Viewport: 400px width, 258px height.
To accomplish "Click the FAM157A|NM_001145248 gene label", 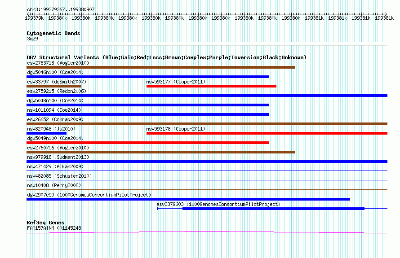I will [x=54, y=228].
